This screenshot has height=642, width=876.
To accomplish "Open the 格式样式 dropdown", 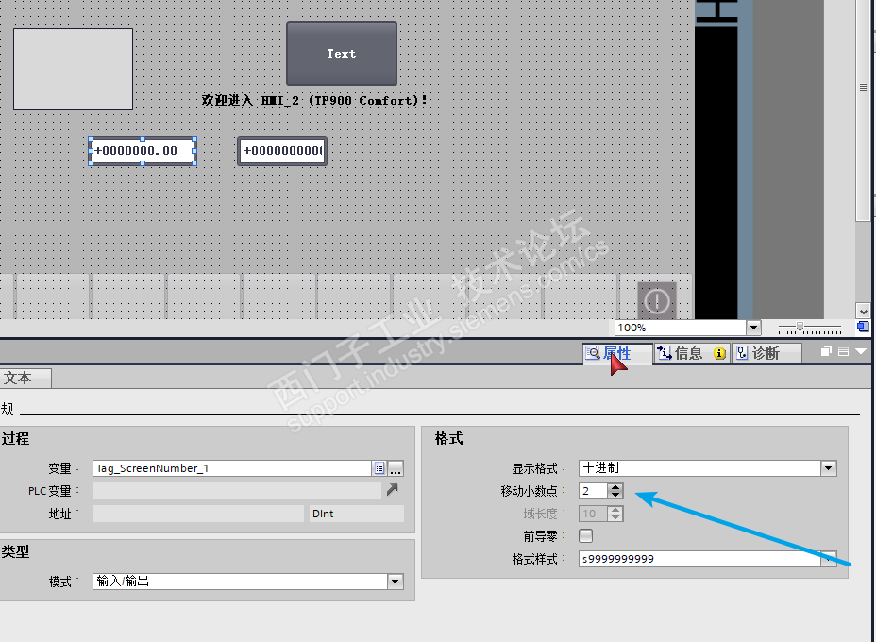I will (829, 559).
